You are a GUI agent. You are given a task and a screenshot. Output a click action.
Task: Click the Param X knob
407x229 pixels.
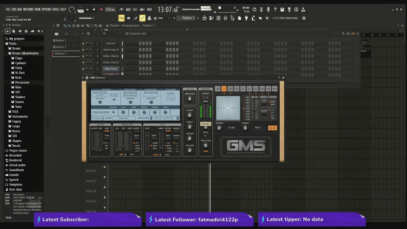[219, 128]
